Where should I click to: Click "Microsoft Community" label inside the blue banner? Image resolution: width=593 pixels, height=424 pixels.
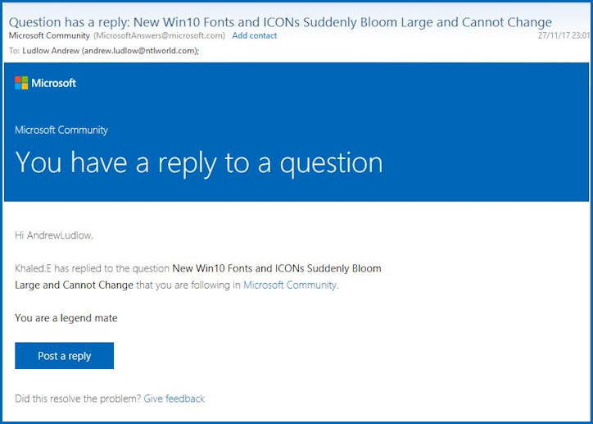click(x=61, y=130)
